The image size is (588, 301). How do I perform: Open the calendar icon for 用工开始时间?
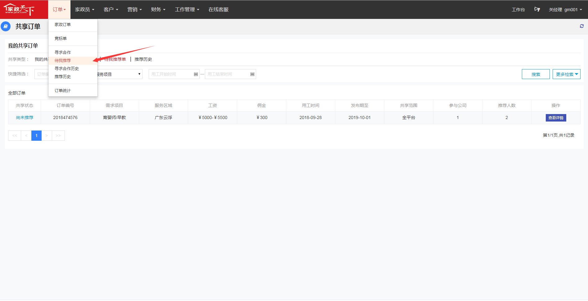point(196,74)
